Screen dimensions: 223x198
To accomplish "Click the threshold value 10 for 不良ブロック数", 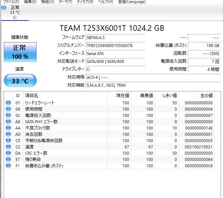I will click(175, 128).
